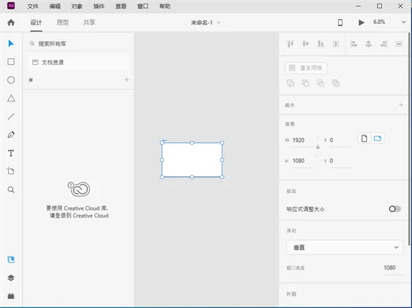The width and height of the screenshot is (412, 308).
Task: Pick the Line tool
Action: [x=11, y=117]
